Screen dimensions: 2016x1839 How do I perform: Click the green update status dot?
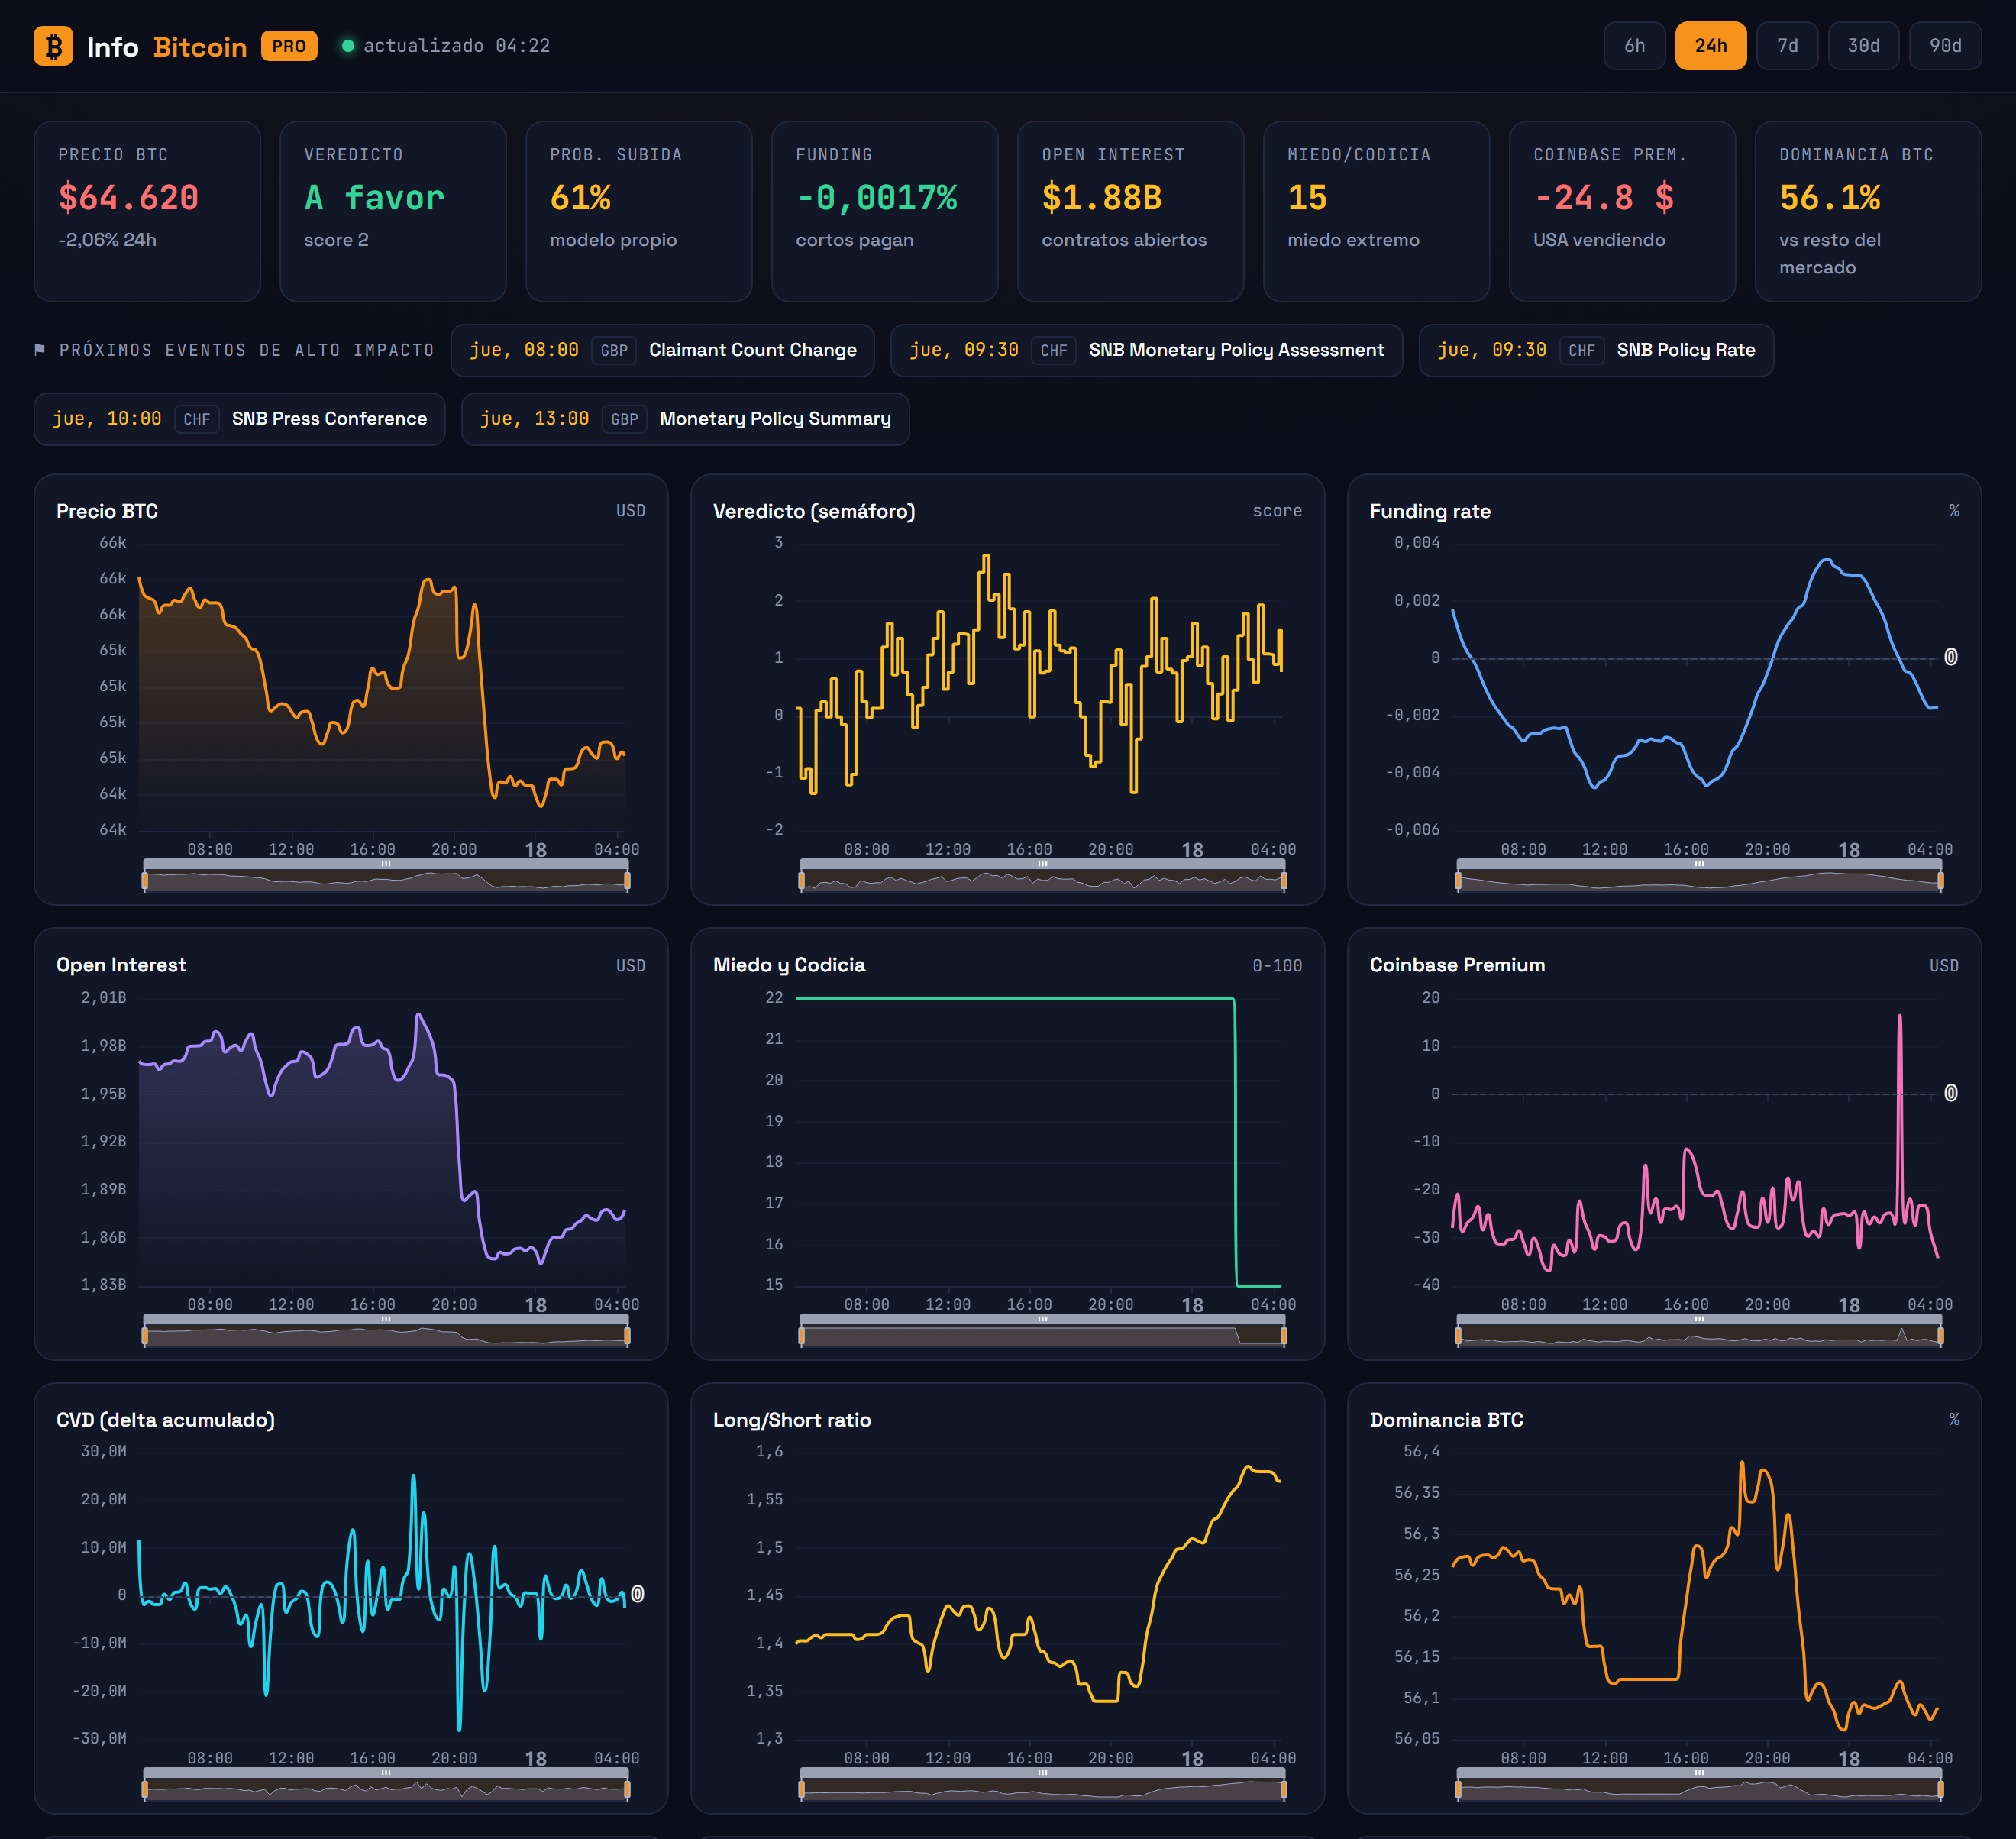click(348, 46)
